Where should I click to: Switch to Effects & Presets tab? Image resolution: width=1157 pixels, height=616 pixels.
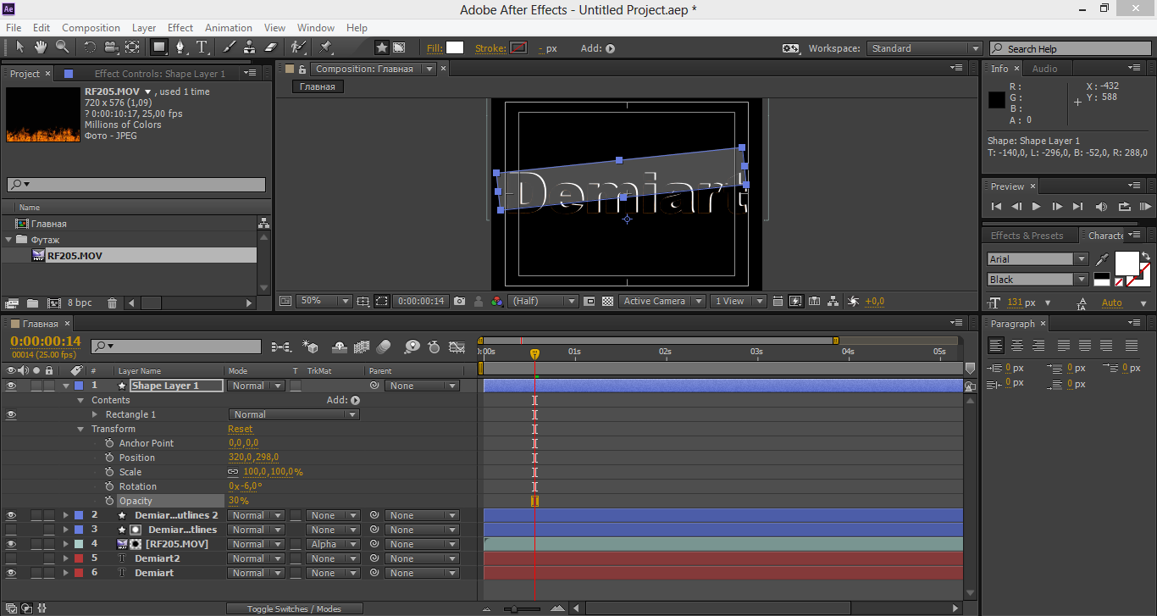click(1027, 236)
